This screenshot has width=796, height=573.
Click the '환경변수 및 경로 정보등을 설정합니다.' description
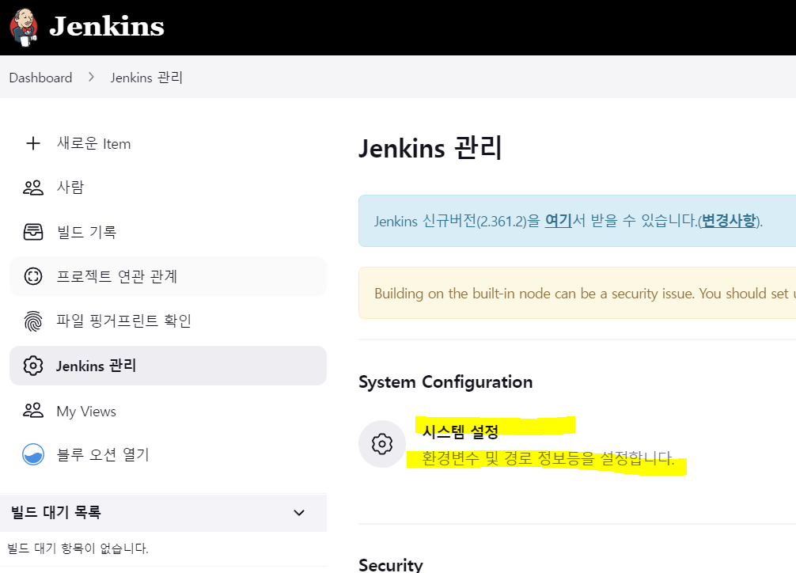pos(548,458)
